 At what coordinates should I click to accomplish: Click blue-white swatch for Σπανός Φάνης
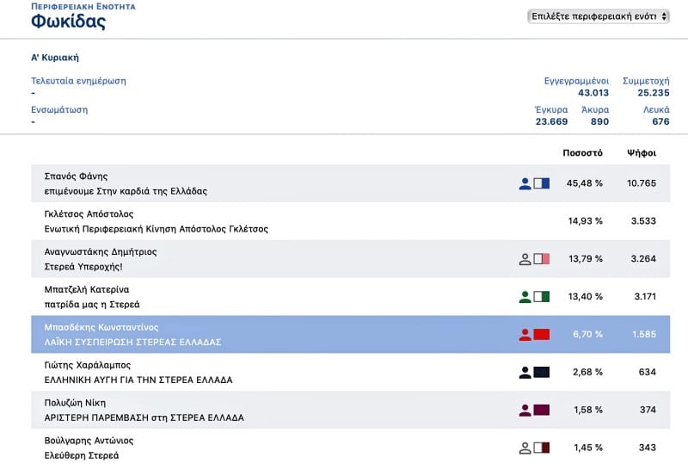coord(542,183)
